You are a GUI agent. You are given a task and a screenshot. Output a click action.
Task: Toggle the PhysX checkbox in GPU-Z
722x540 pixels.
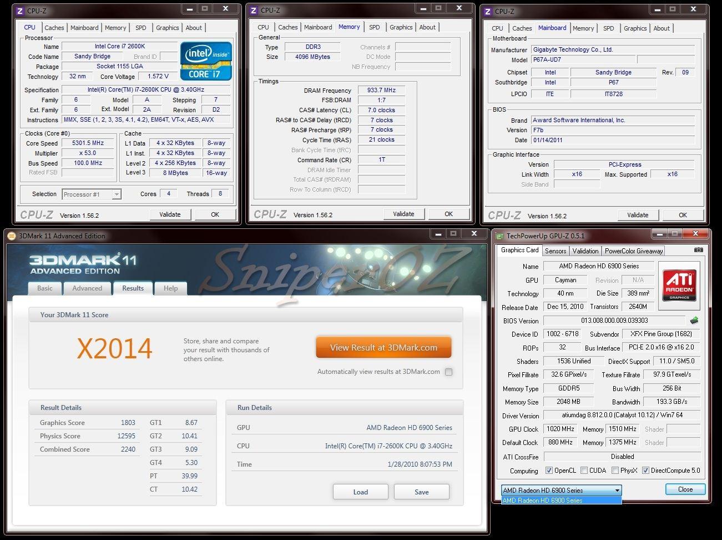[615, 471]
